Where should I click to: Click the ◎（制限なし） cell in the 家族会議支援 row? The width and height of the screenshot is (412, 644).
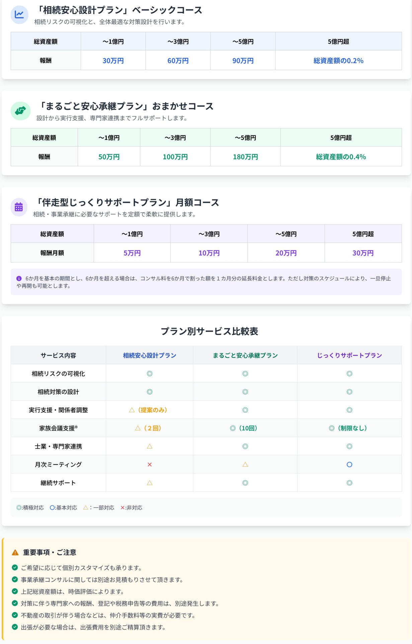pyautogui.click(x=349, y=428)
